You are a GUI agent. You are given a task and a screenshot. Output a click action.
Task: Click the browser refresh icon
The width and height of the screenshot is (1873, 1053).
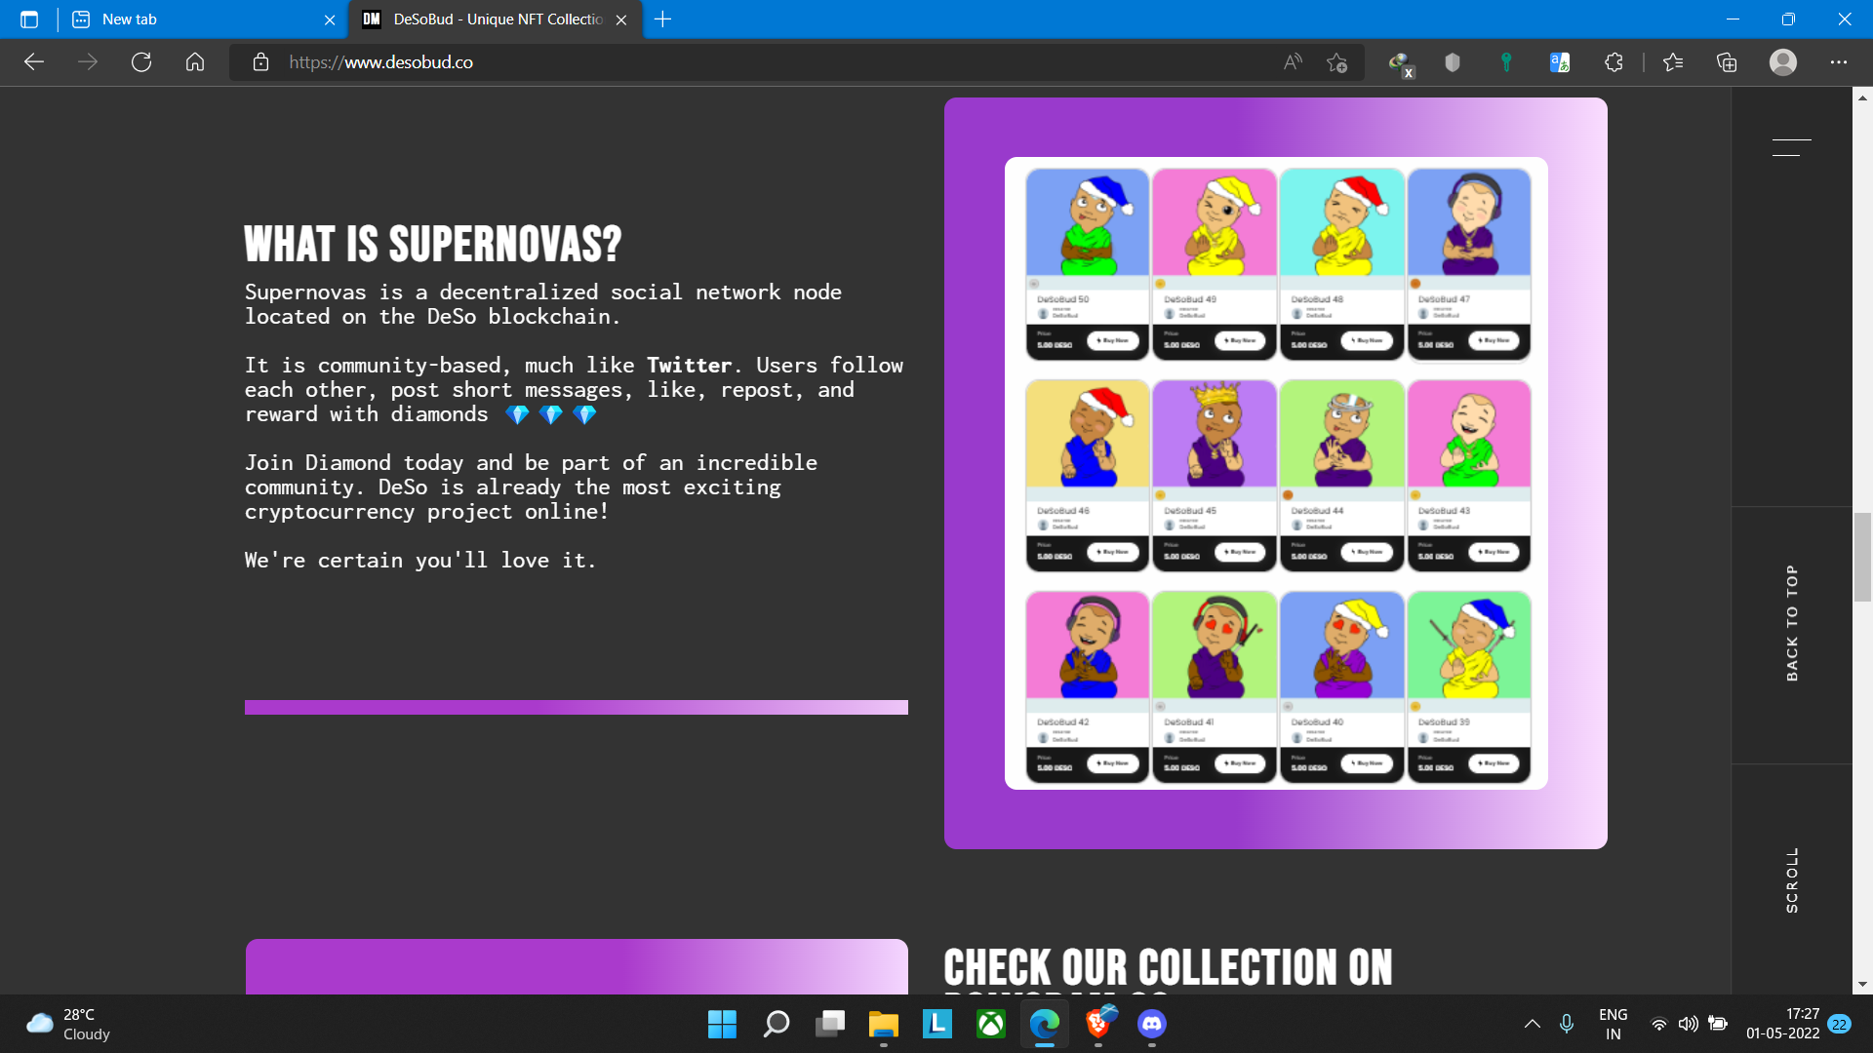click(141, 62)
